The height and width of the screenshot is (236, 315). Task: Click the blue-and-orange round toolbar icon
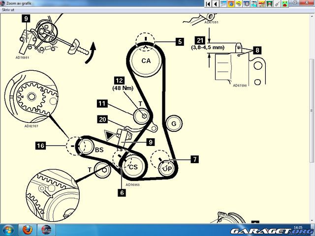tap(230, 3)
